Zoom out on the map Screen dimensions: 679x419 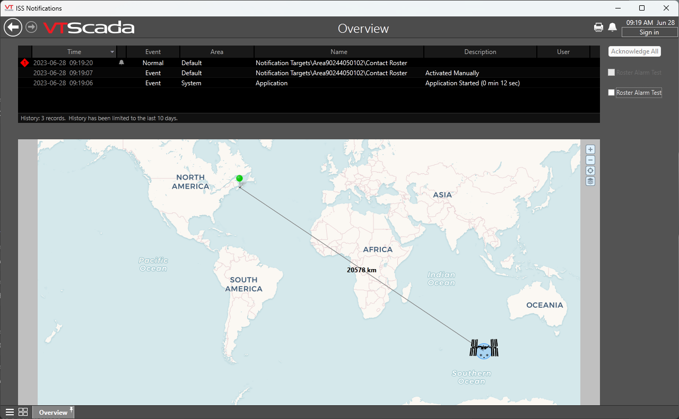pos(590,160)
